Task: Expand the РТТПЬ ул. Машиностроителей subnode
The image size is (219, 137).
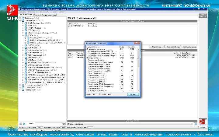Action: [26, 43]
